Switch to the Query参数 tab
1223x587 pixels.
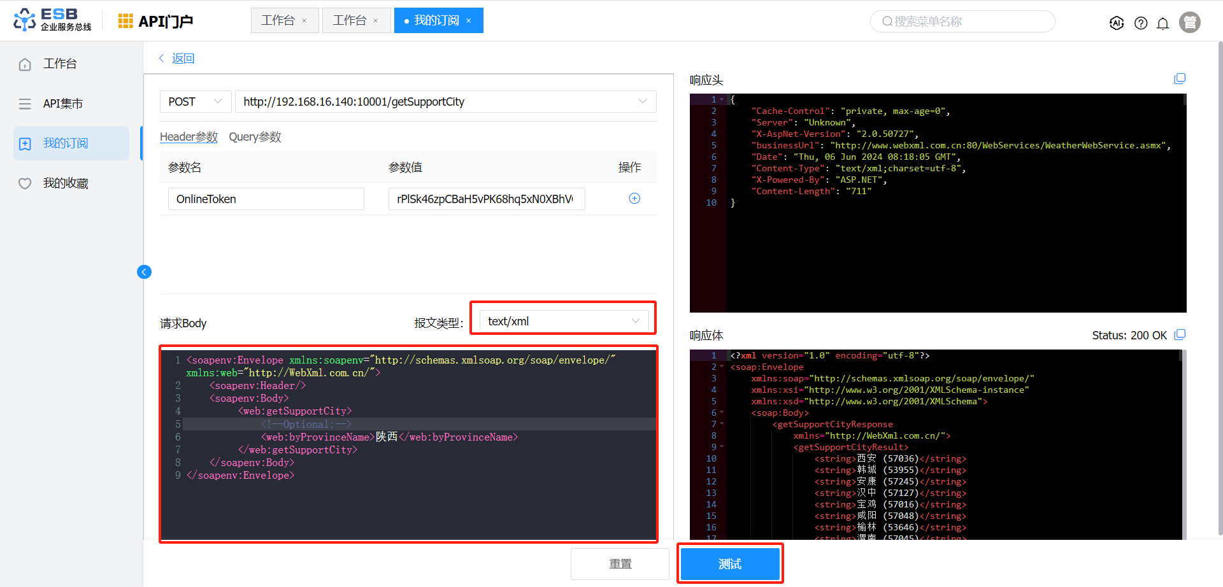coord(255,137)
